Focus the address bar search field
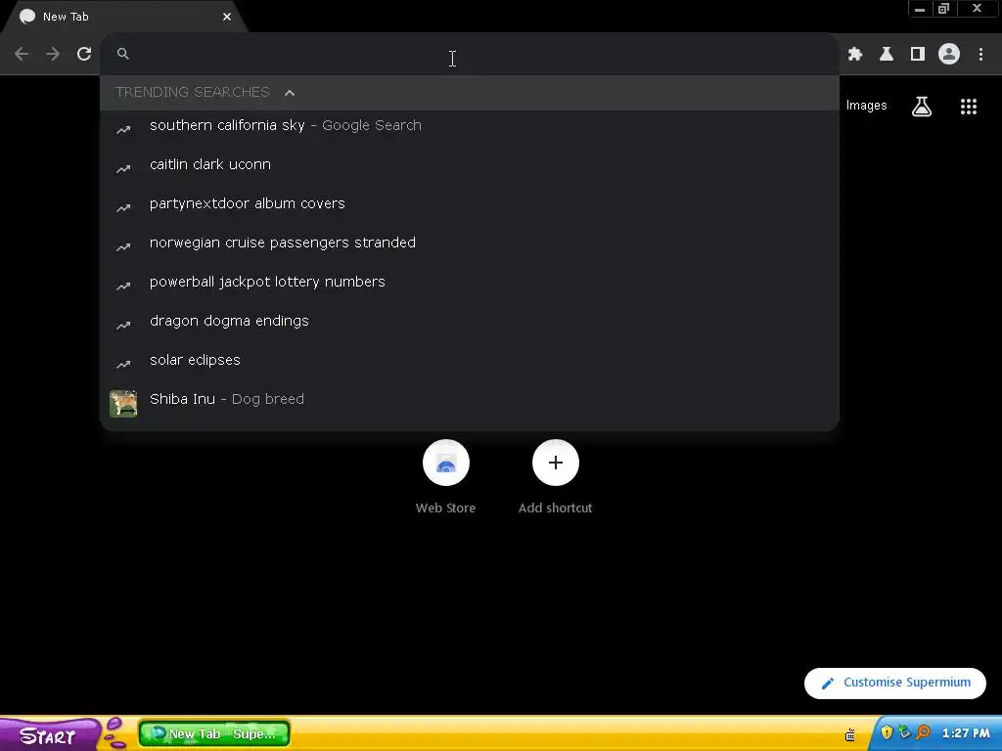 click(x=470, y=55)
